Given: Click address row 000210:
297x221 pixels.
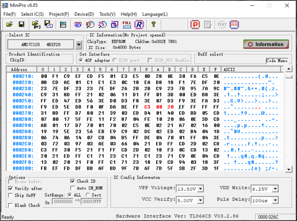Looking at the screenshot, I should [x=23, y=76].
